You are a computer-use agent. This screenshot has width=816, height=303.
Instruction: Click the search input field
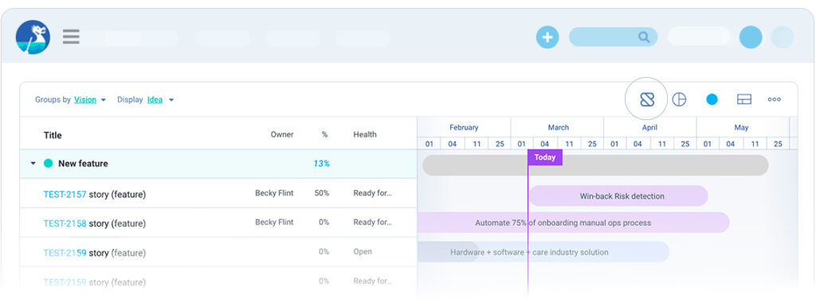pyautogui.click(x=613, y=37)
